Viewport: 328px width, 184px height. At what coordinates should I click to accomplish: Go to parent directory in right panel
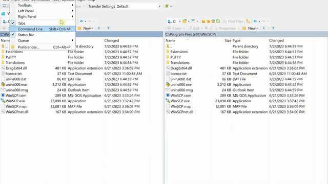coord(203,21)
